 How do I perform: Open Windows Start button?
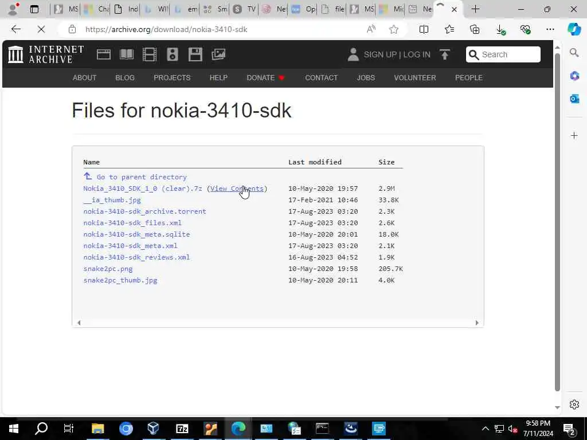[x=14, y=429]
